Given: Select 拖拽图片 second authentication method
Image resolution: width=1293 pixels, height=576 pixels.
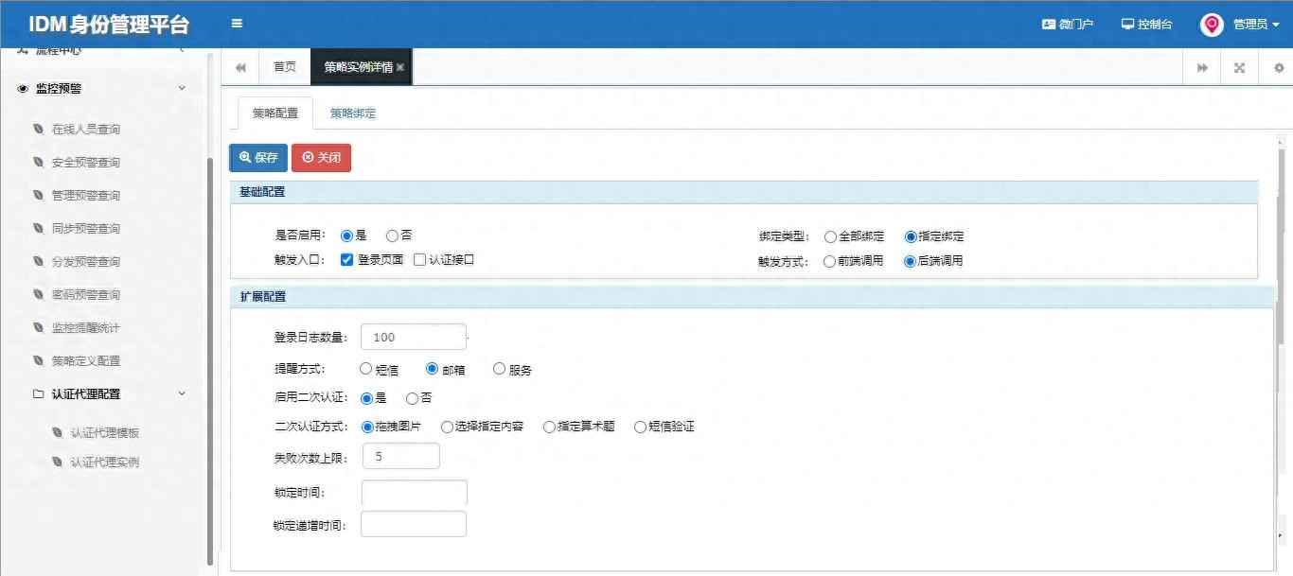Looking at the screenshot, I should [x=367, y=427].
